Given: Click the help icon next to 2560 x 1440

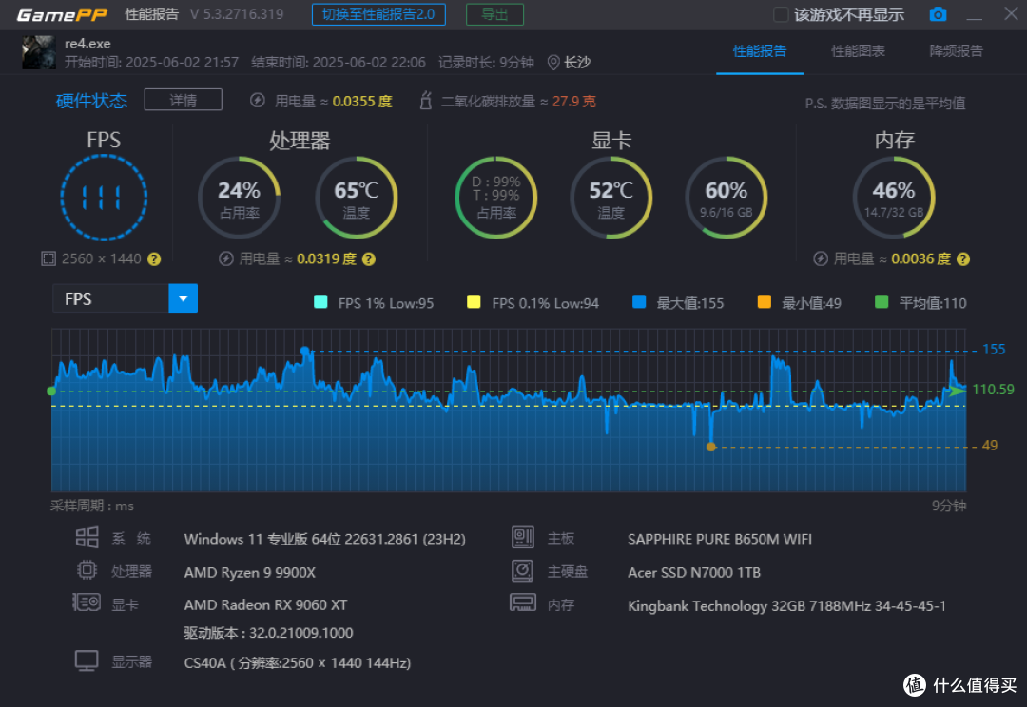Looking at the screenshot, I should [x=154, y=259].
